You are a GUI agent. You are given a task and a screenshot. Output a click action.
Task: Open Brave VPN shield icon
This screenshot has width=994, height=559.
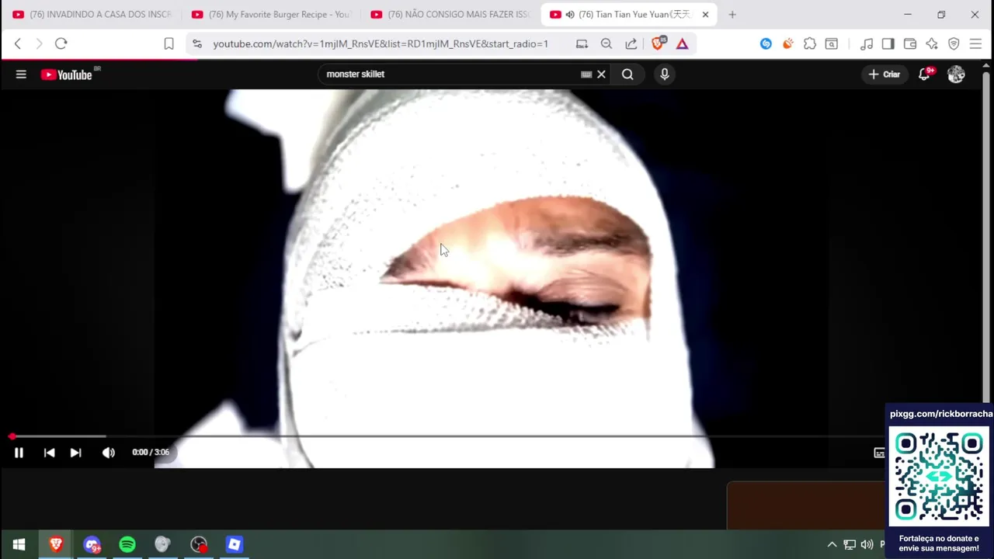click(x=954, y=44)
